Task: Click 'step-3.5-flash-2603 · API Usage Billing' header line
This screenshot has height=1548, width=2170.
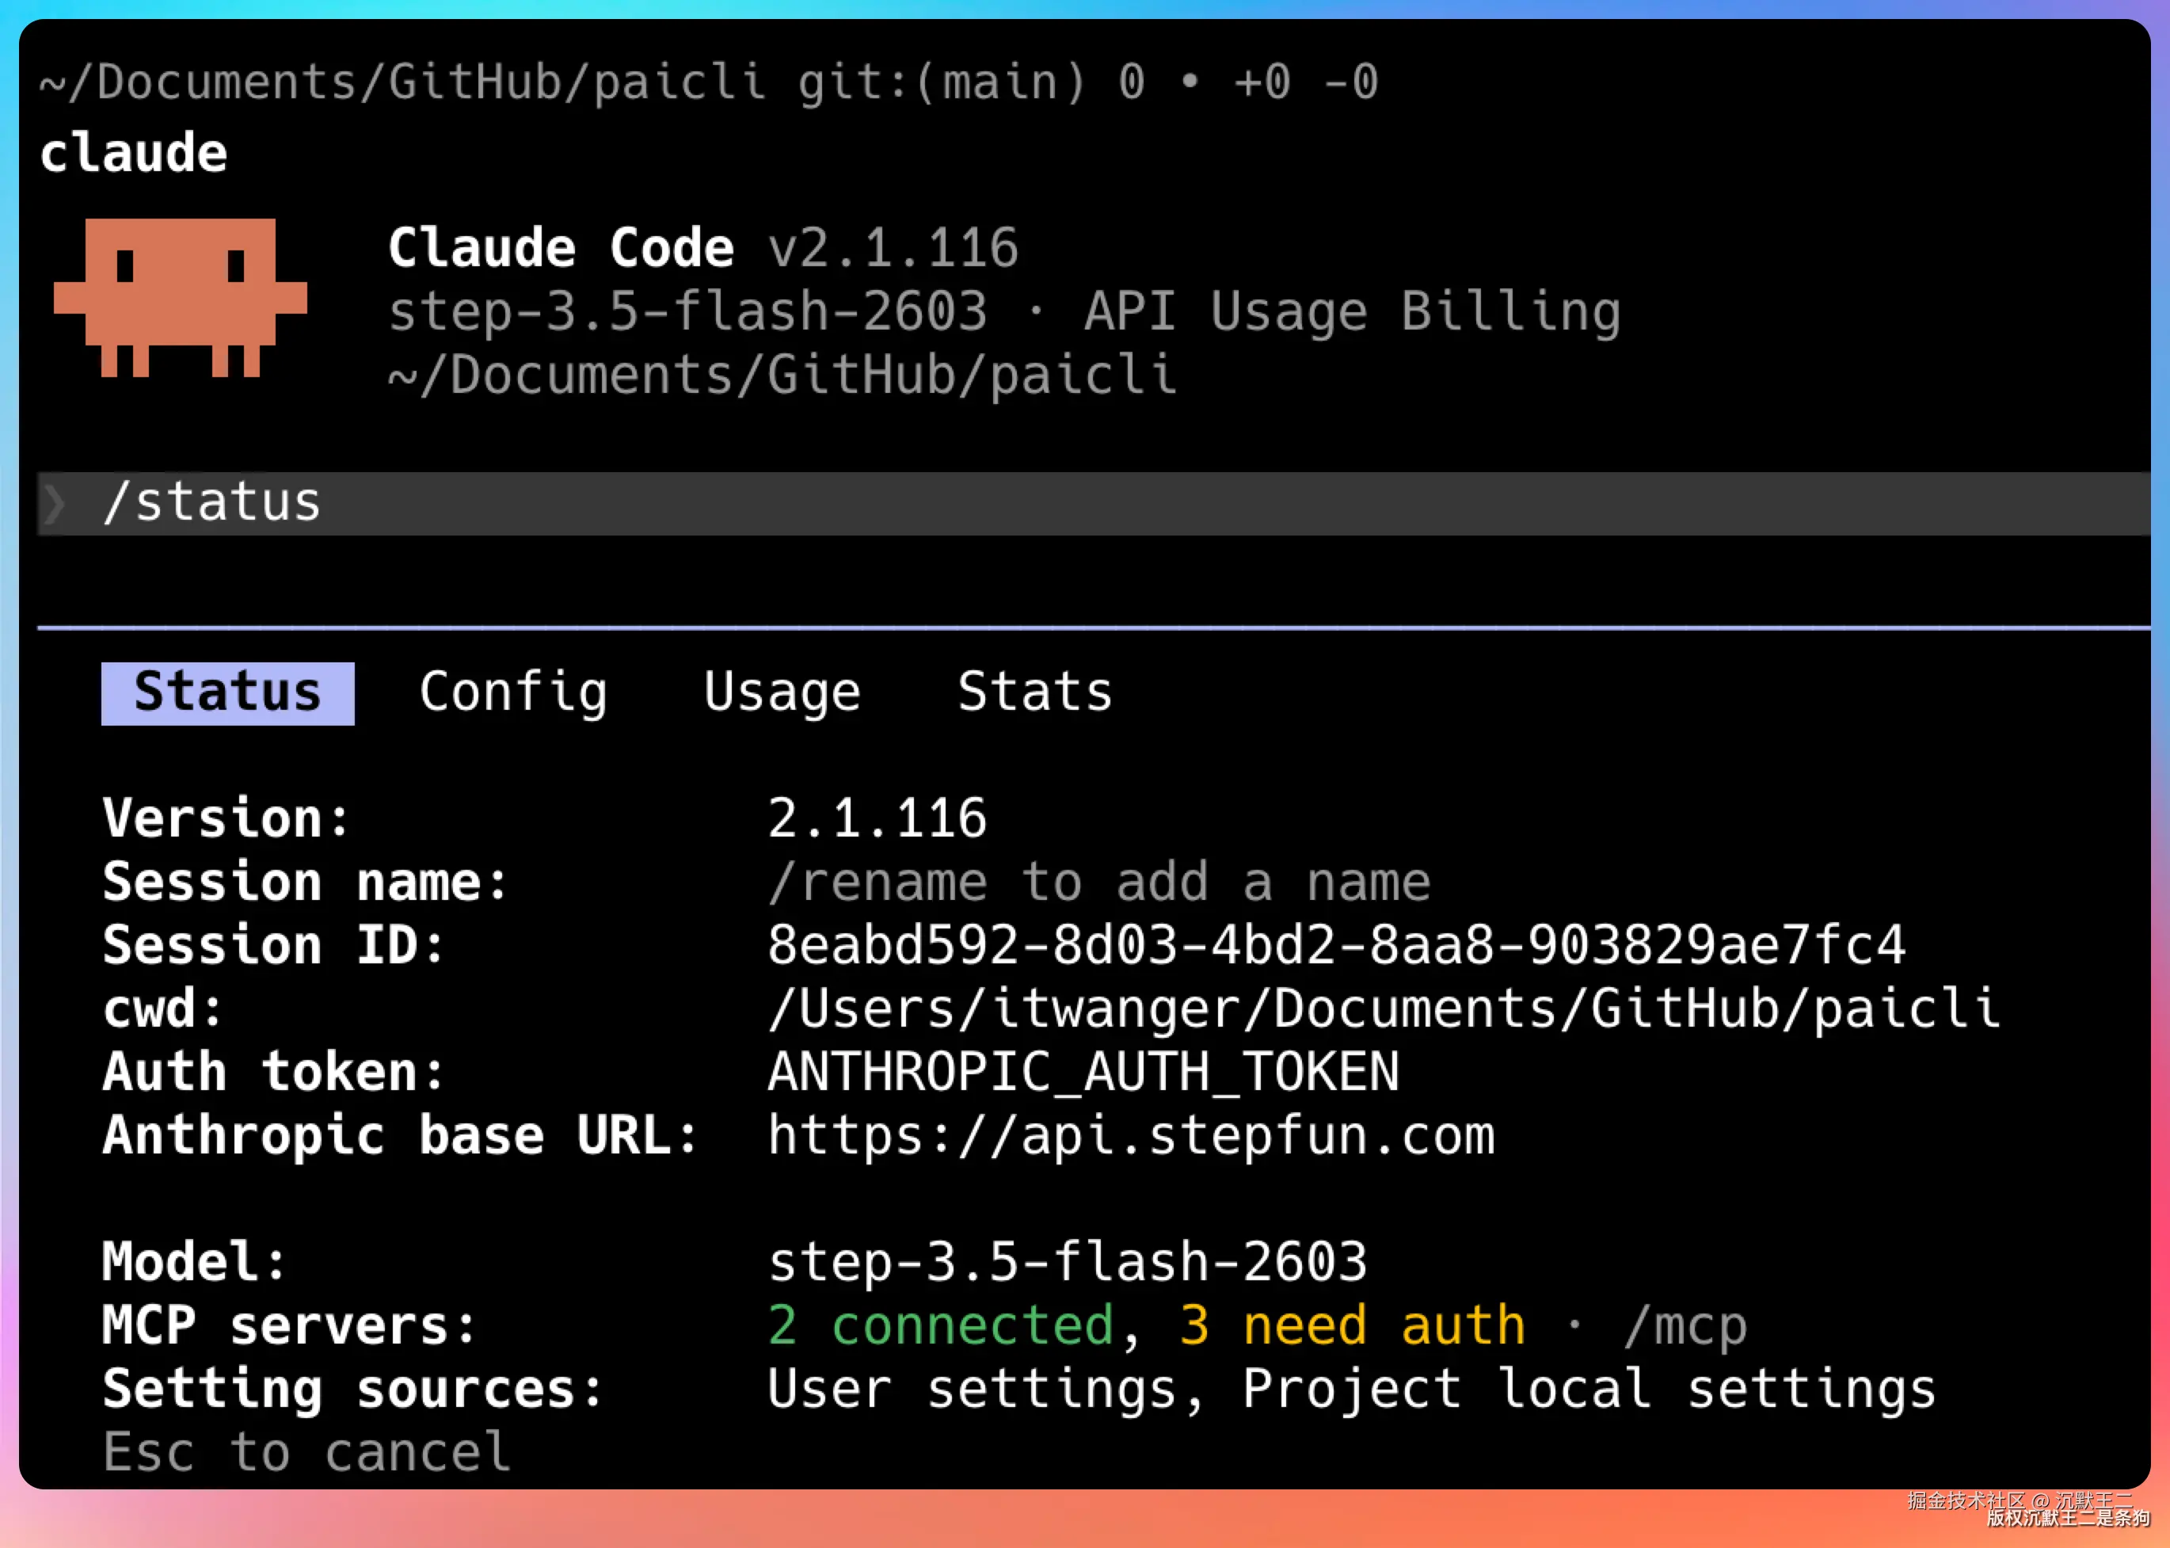Action: tap(1004, 313)
